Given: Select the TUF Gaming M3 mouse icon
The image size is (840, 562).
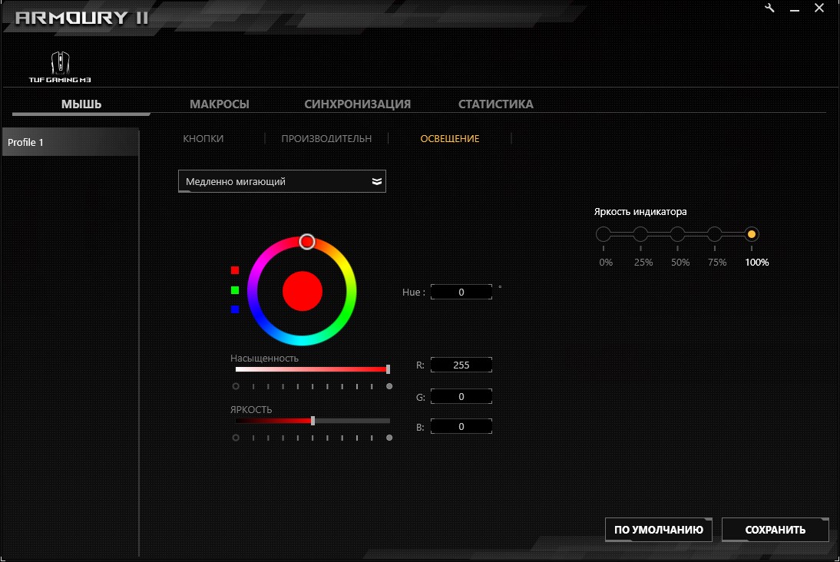Looking at the screenshot, I should pyautogui.click(x=60, y=67).
